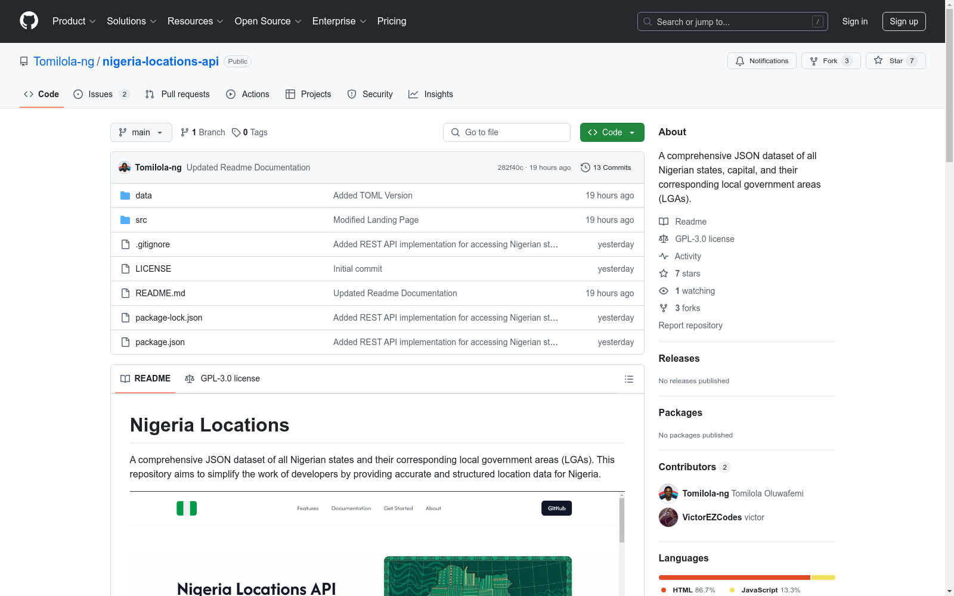Expand the Solutions menu
Viewport: 954px width, 596px height.
[132, 21]
